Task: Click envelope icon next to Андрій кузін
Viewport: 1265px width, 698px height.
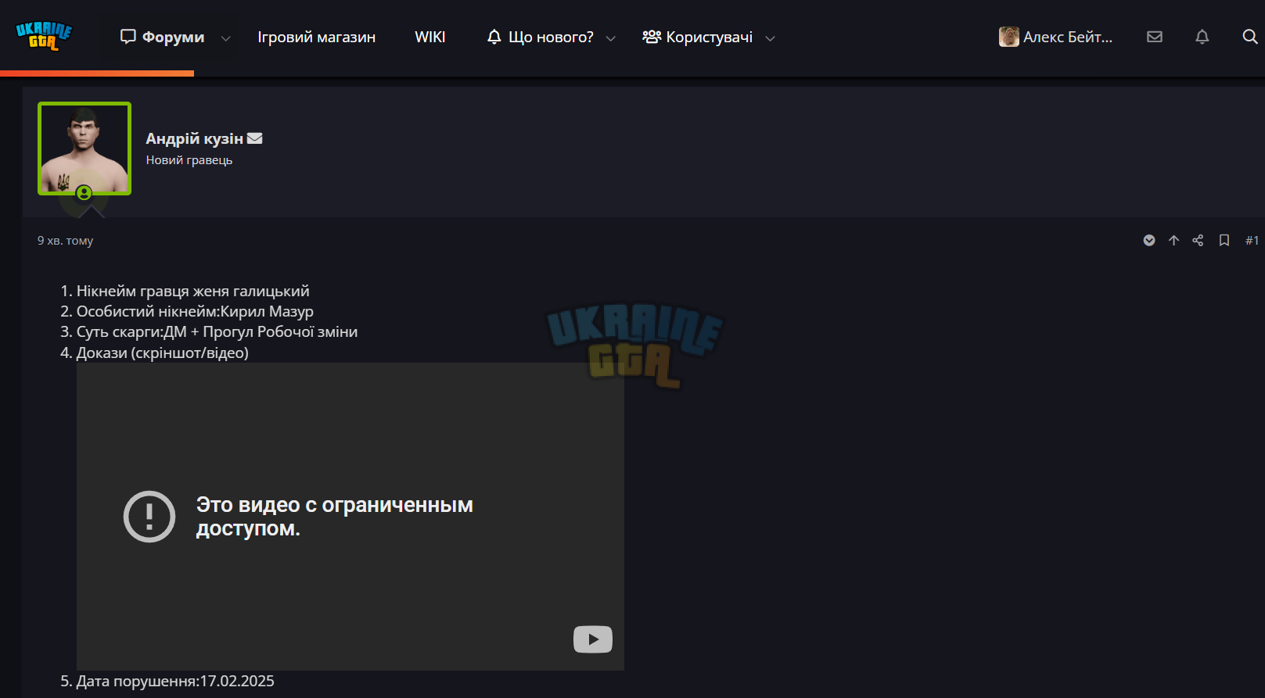Action: click(x=255, y=138)
